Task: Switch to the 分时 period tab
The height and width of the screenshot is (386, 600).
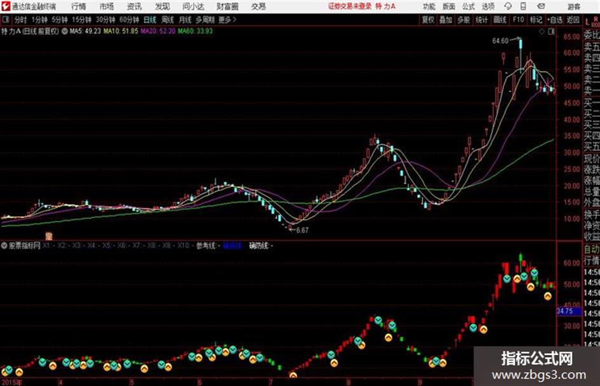Action: (20, 20)
